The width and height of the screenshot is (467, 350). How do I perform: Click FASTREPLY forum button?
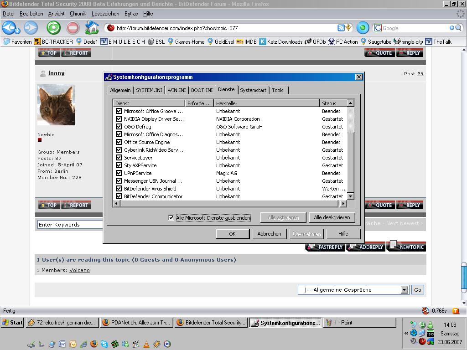[x=325, y=247]
